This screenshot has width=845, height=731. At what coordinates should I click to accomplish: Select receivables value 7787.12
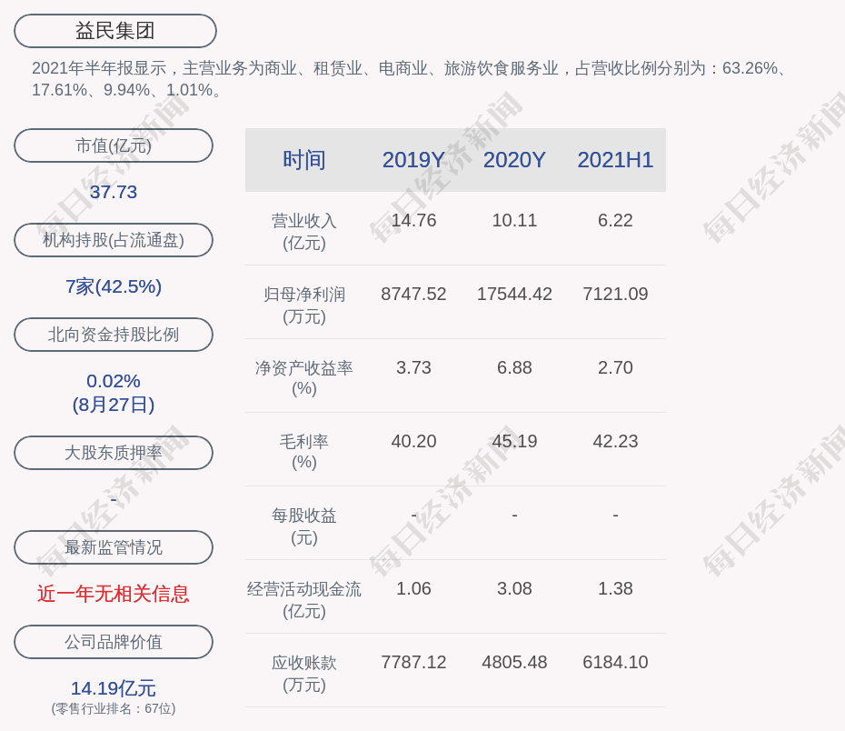pyautogui.click(x=413, y=662)
